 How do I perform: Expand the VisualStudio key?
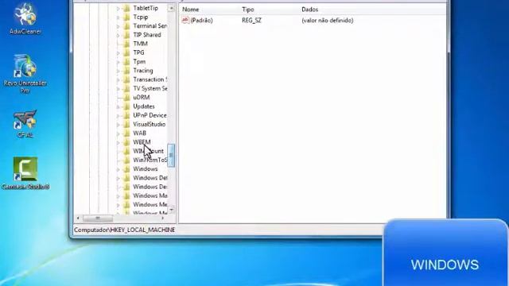(x=119, y=124)
